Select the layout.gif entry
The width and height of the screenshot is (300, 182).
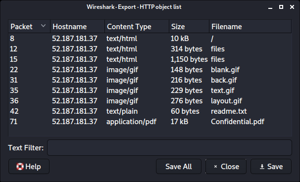[150, 101]
